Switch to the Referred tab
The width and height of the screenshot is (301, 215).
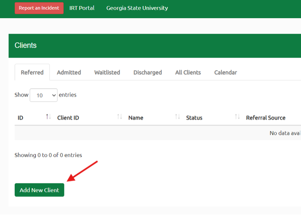32,72
